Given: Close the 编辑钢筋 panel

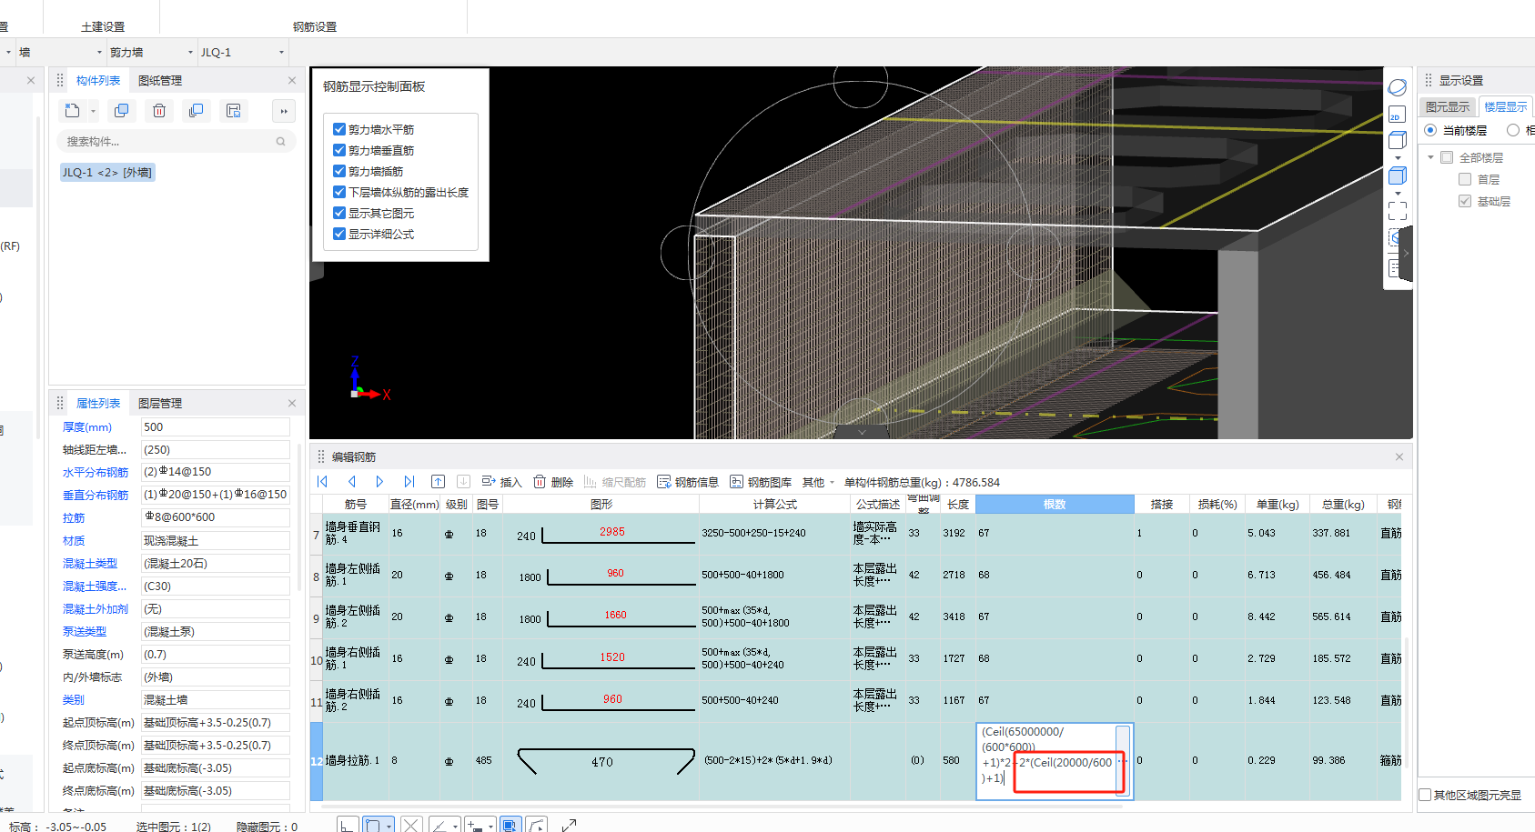Looking at the screenshot, I should (1399, 456).
